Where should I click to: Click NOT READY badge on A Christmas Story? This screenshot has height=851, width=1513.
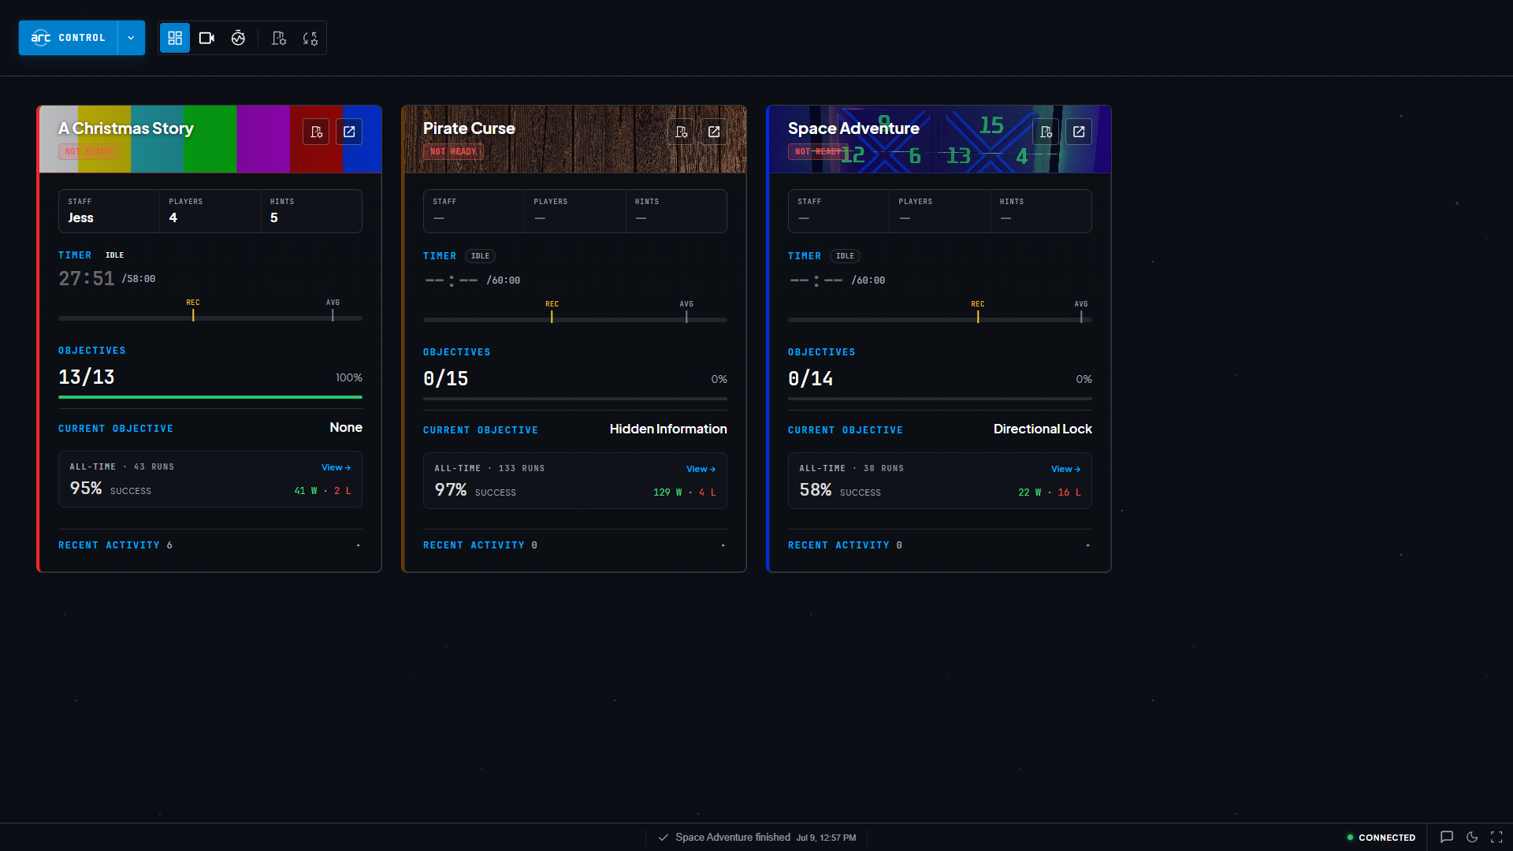[x=88, y=151]
